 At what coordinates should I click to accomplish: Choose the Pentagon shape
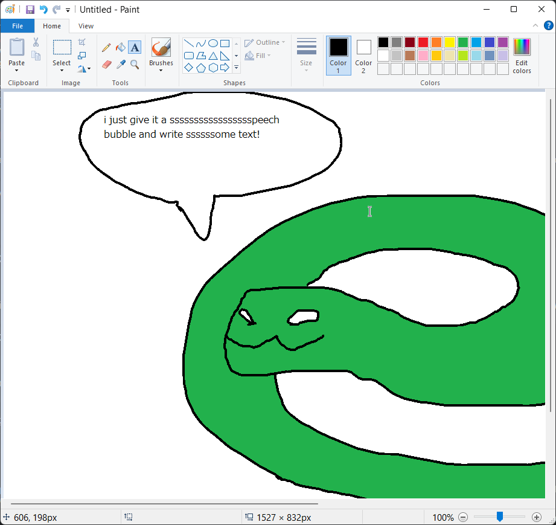click(200, 68)
